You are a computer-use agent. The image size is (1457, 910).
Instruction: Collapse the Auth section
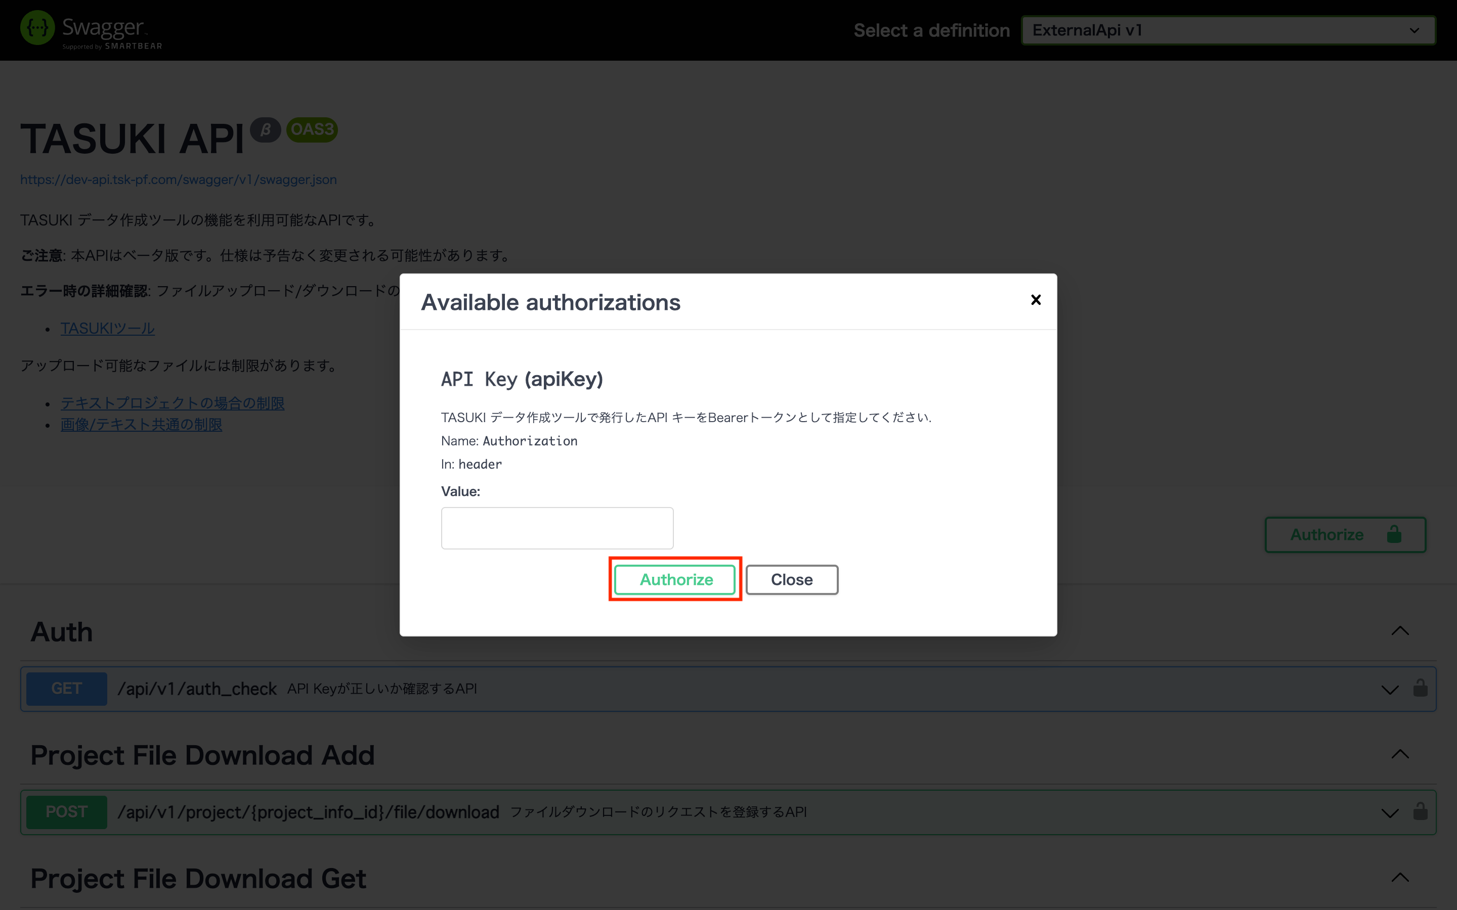pos(1400,631)
